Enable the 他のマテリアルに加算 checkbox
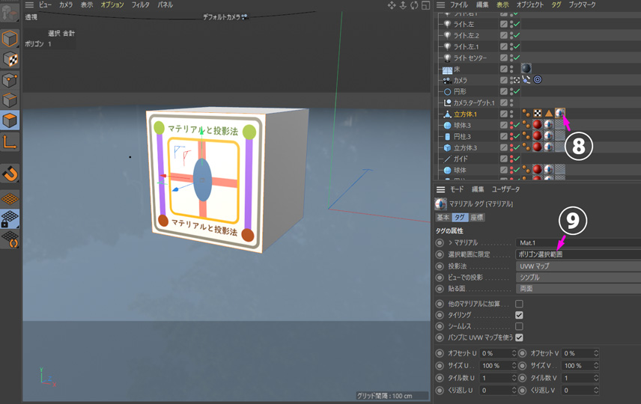Viewport: 641px width, 404px height. (x=519, y=304)
